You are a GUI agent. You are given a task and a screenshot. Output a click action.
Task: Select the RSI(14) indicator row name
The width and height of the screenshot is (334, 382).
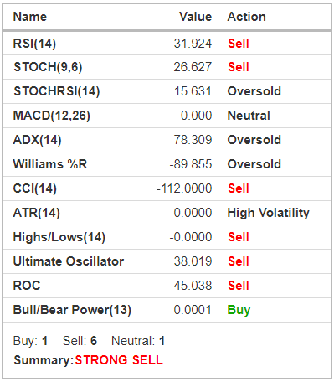[34, 44]
